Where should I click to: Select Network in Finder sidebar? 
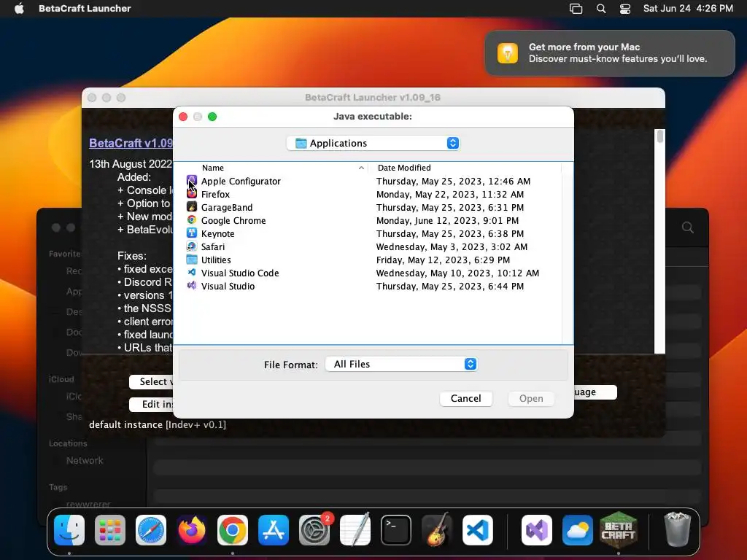click(x=85, y=461)
